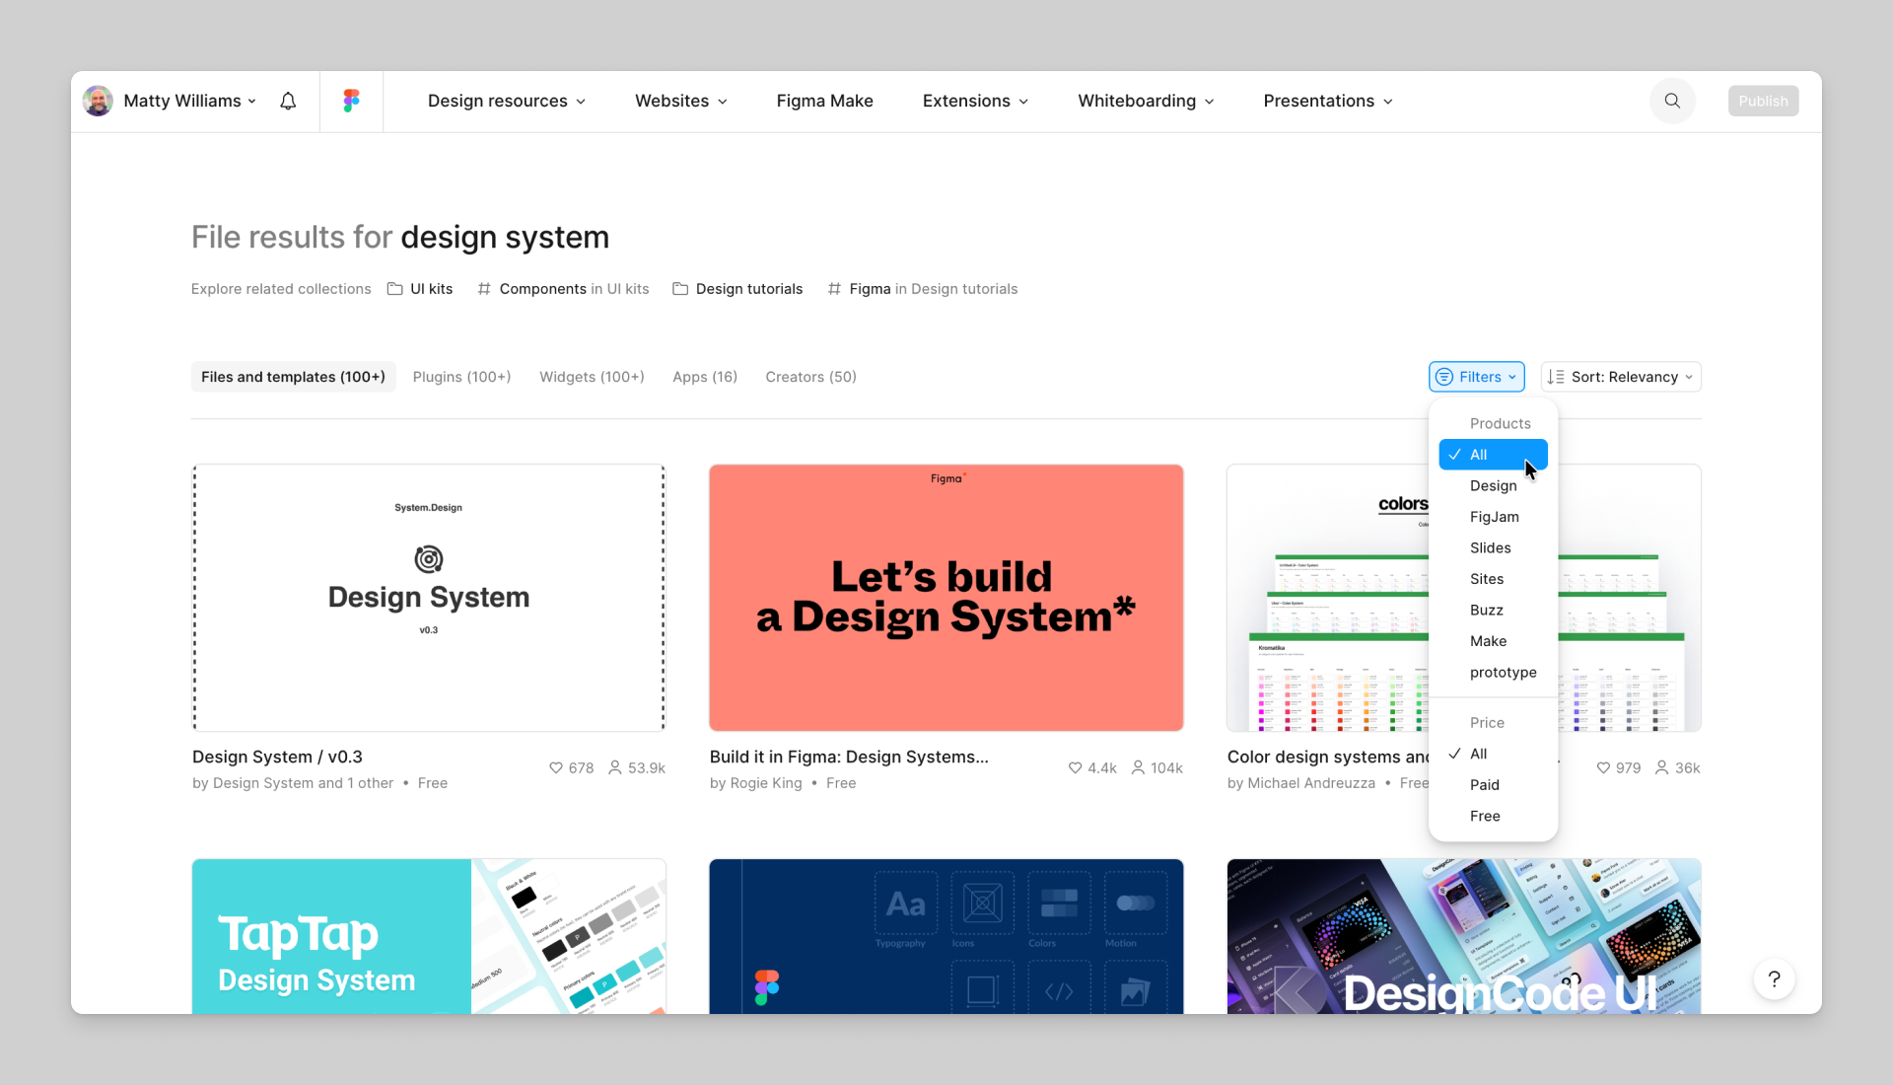Click heart icon on Build it in Figma
The width and height of the screenshot is (1893, 1085).
(x=1075, y=767)
